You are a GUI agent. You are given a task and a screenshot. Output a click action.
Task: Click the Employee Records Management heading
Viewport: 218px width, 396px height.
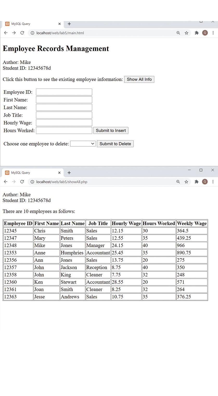click(x=56, y=49)
